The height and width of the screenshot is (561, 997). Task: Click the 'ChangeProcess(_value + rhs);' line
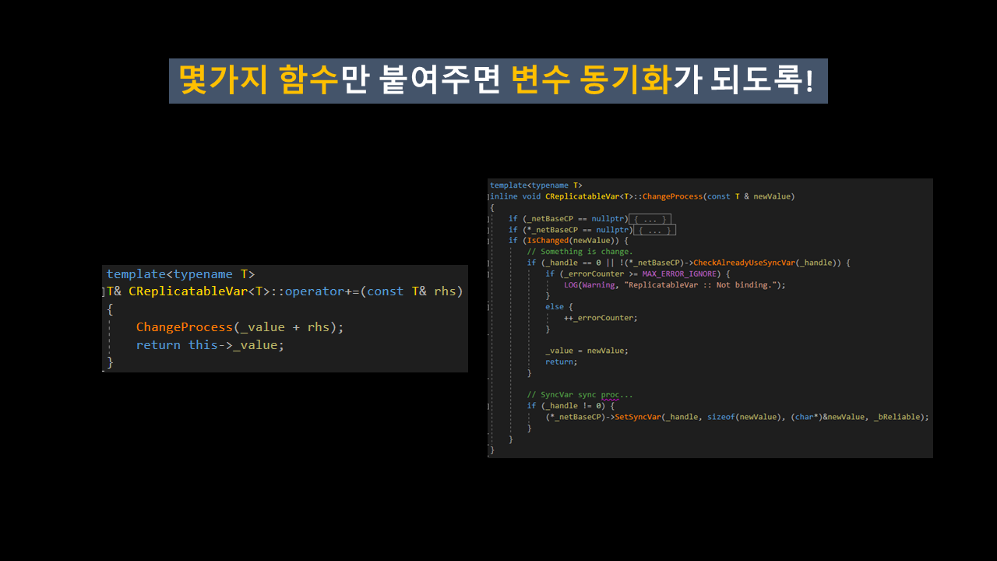240,327
